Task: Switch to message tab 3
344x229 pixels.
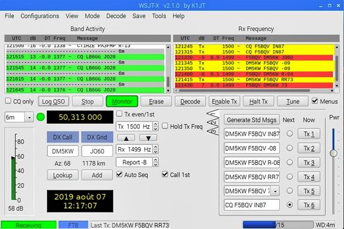Action: [x=214, y=132]
